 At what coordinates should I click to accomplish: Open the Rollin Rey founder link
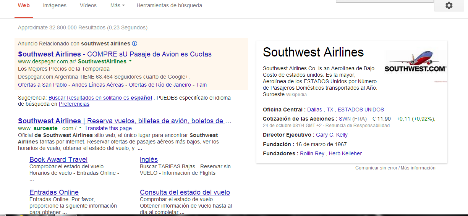pyautogui.click(x=312, y=153)
